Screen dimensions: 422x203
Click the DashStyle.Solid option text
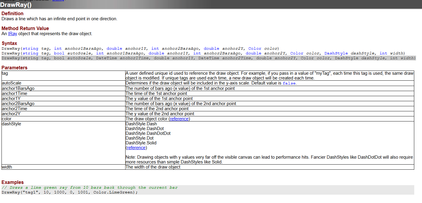coord(141,143)
